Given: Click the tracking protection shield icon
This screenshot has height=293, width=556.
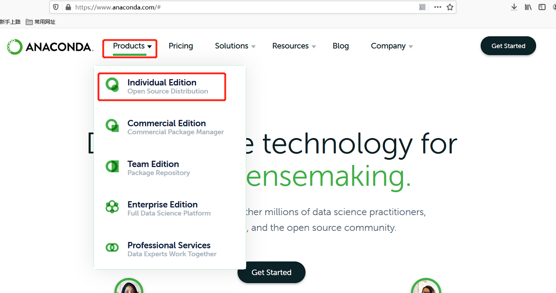Looking at the screenshot, I should 56,7.
